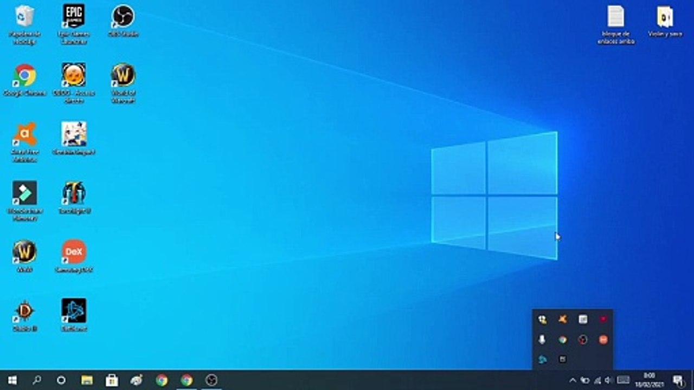Image resolution: width=694 pixels, height=390 pixels.
Task: Open the taskbar clock and date
Action: pyautogui.click(x=649, y=380)
